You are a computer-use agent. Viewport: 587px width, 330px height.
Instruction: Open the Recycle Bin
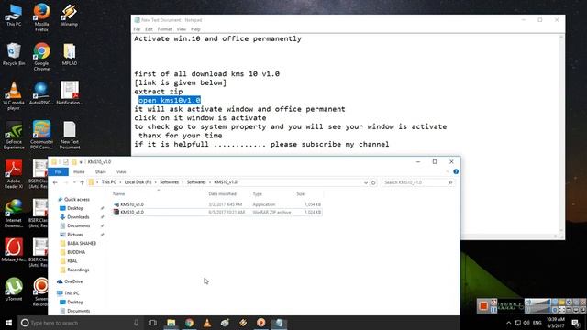(14, 55)
